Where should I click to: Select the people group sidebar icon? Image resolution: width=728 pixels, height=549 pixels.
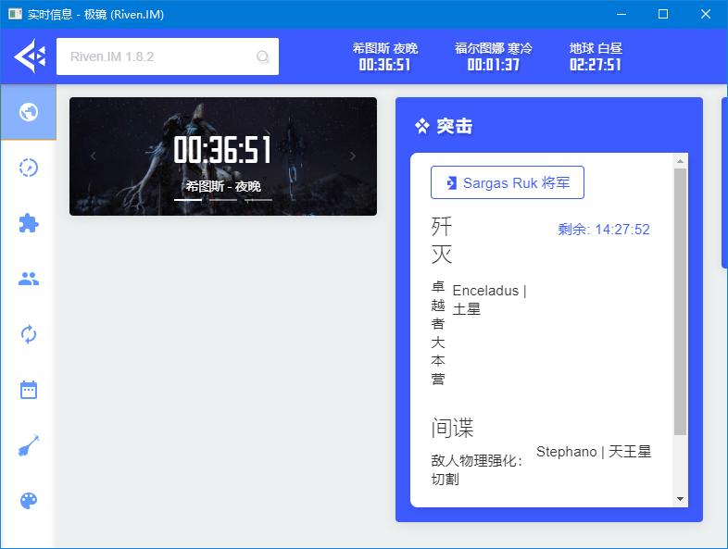[x=29, y=279]
